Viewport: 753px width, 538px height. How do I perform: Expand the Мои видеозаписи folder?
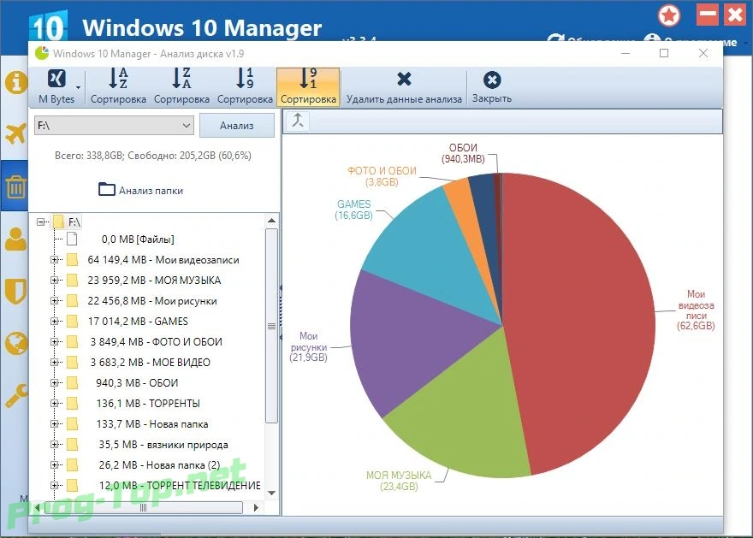click(x=54, y=260)
